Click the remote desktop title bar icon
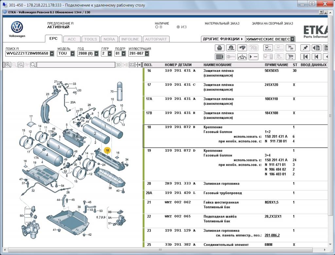This screenshot has width=335, height=255. pyautogui.click(x=5, y=5)
